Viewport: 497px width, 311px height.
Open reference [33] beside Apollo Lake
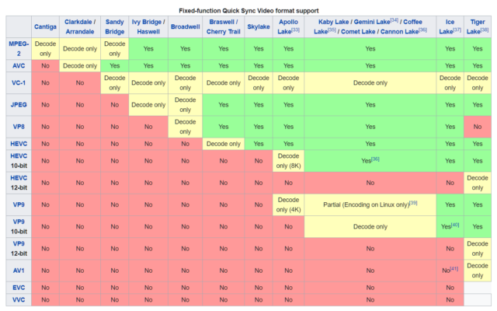click(x=295, y=30)
